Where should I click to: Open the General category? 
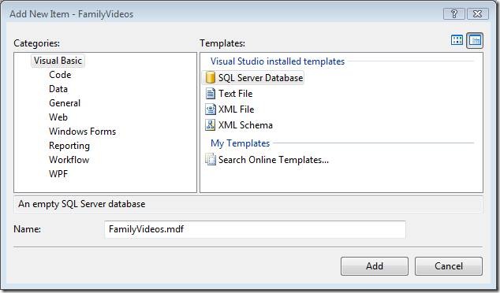coord(65,103)
